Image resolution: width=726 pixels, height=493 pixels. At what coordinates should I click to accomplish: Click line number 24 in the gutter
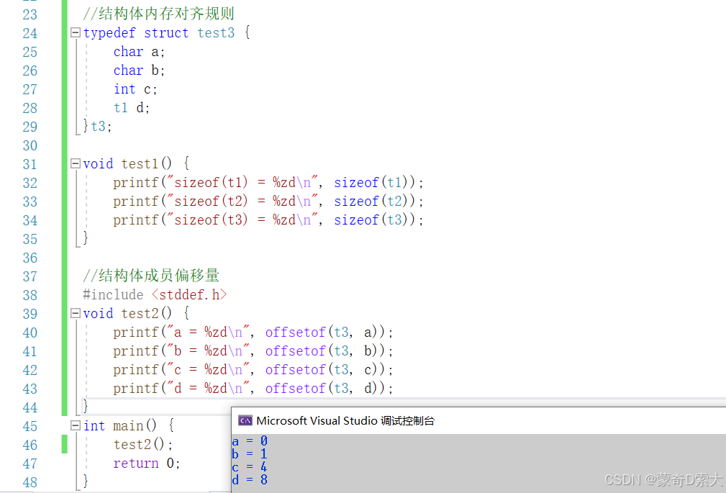(x=30, y=33)
